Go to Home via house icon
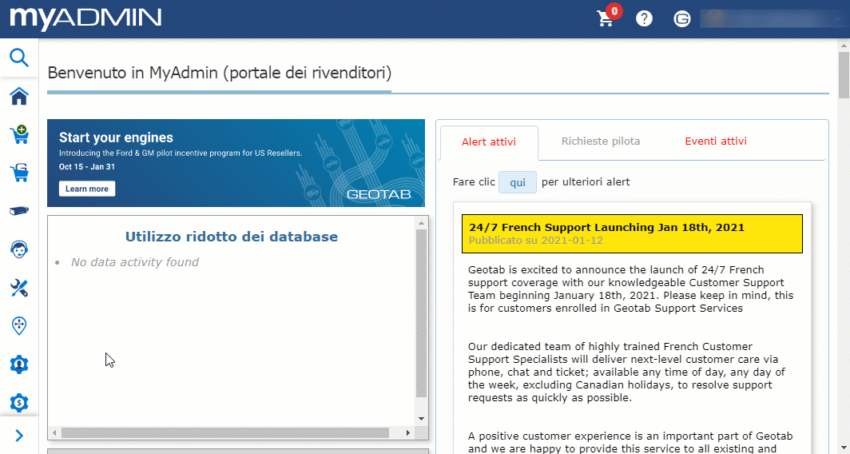This screenshot has height=454, width=850. pos(19,97)
